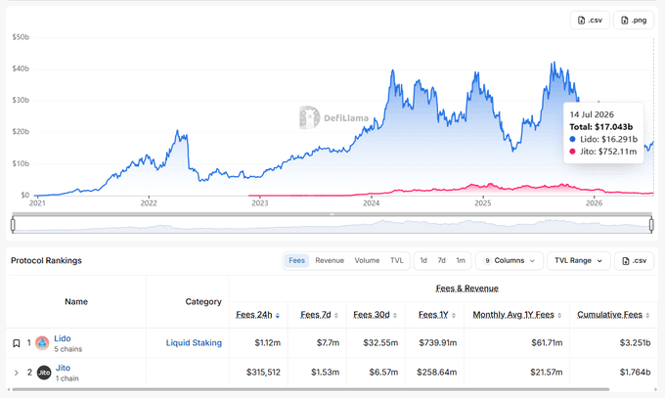Click Jito's $21.57m monthly average cell

click(547, 373)
